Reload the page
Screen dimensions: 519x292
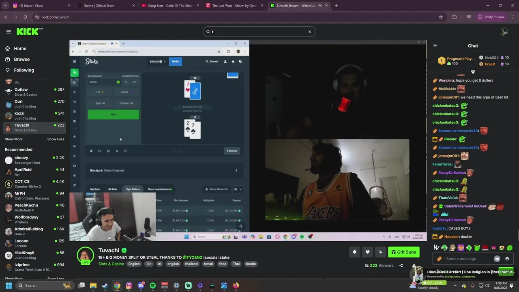pos(25,17)
